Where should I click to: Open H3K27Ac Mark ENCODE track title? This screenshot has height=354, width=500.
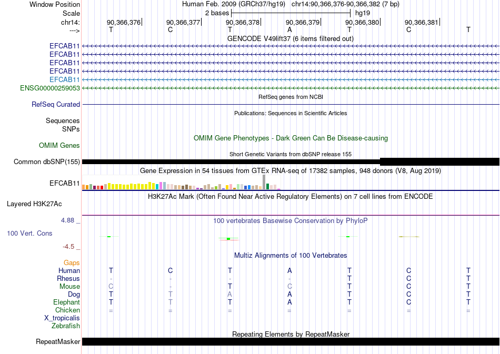pyautogui.click(x=291, y=196)
